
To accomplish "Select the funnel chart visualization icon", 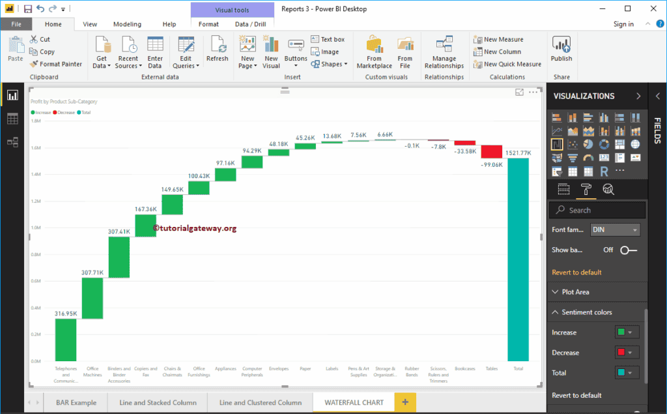I will click(573, 158).
